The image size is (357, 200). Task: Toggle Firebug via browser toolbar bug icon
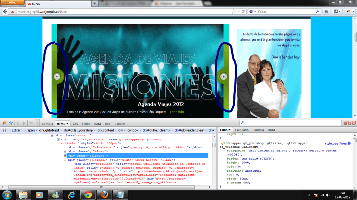point(348,11)
